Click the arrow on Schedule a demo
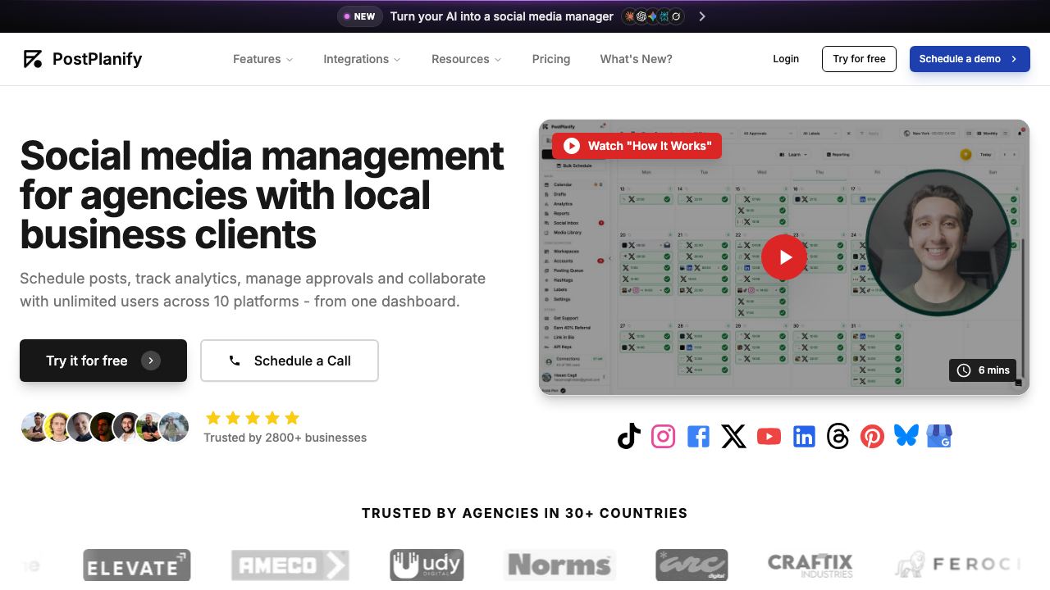 [1014, 59]
